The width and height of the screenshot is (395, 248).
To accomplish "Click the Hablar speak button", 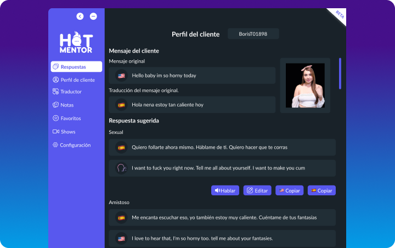I will point(225,190).
